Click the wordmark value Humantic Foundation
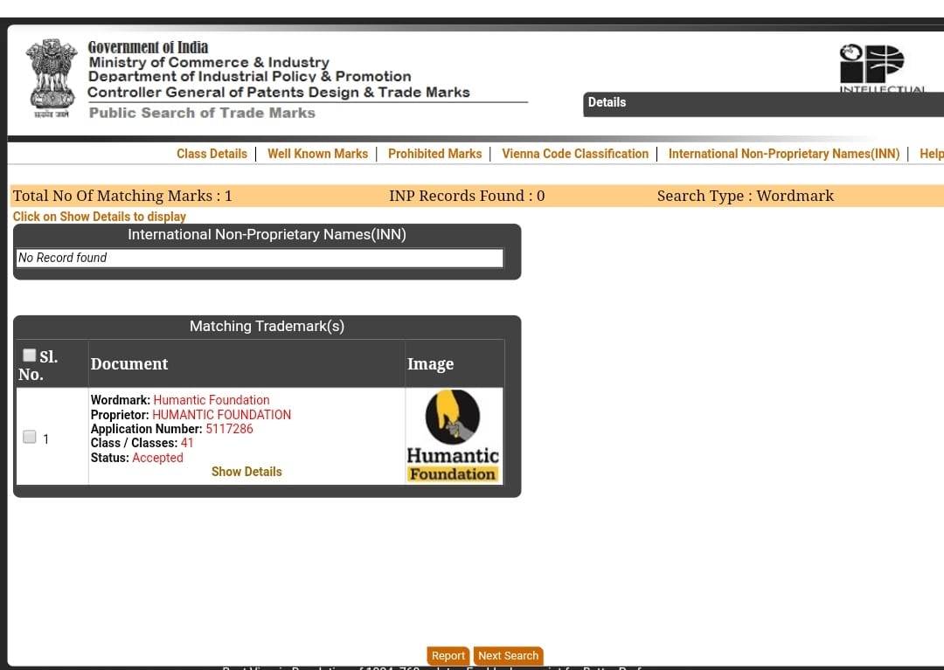Screen dimensions: 944x670 coord(212,400)
